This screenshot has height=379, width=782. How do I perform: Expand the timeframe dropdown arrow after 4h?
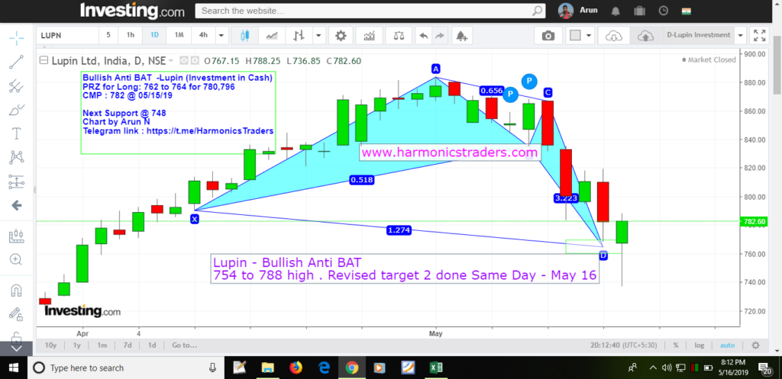click(x=221, y=36)
